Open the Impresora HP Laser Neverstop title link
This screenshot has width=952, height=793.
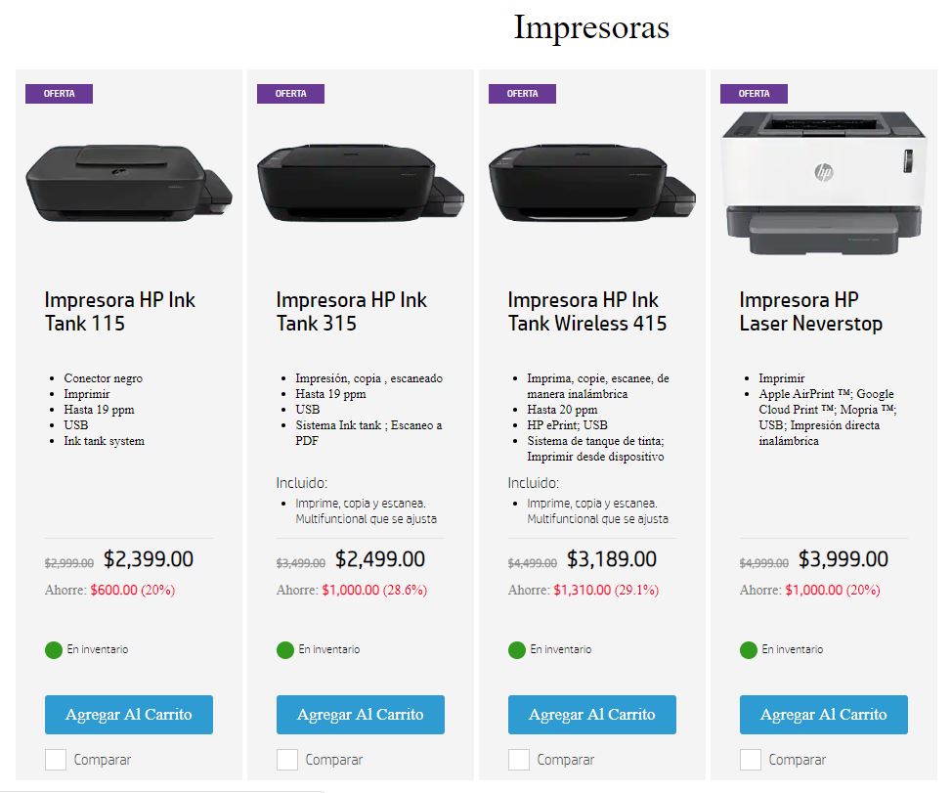811,312
